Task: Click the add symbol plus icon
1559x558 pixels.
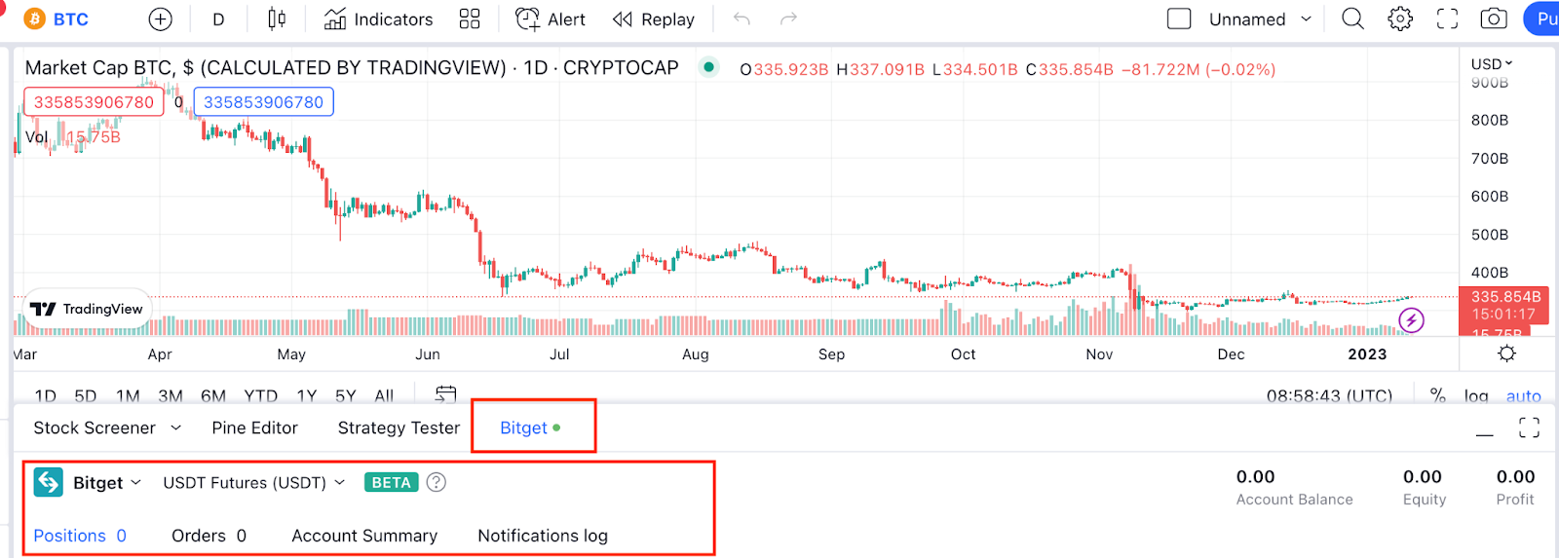Action: [161, 19]
